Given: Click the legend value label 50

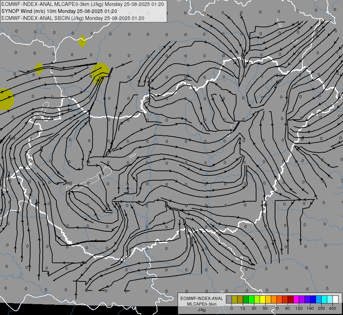Looking at the screenshot, I should point(265,308).
